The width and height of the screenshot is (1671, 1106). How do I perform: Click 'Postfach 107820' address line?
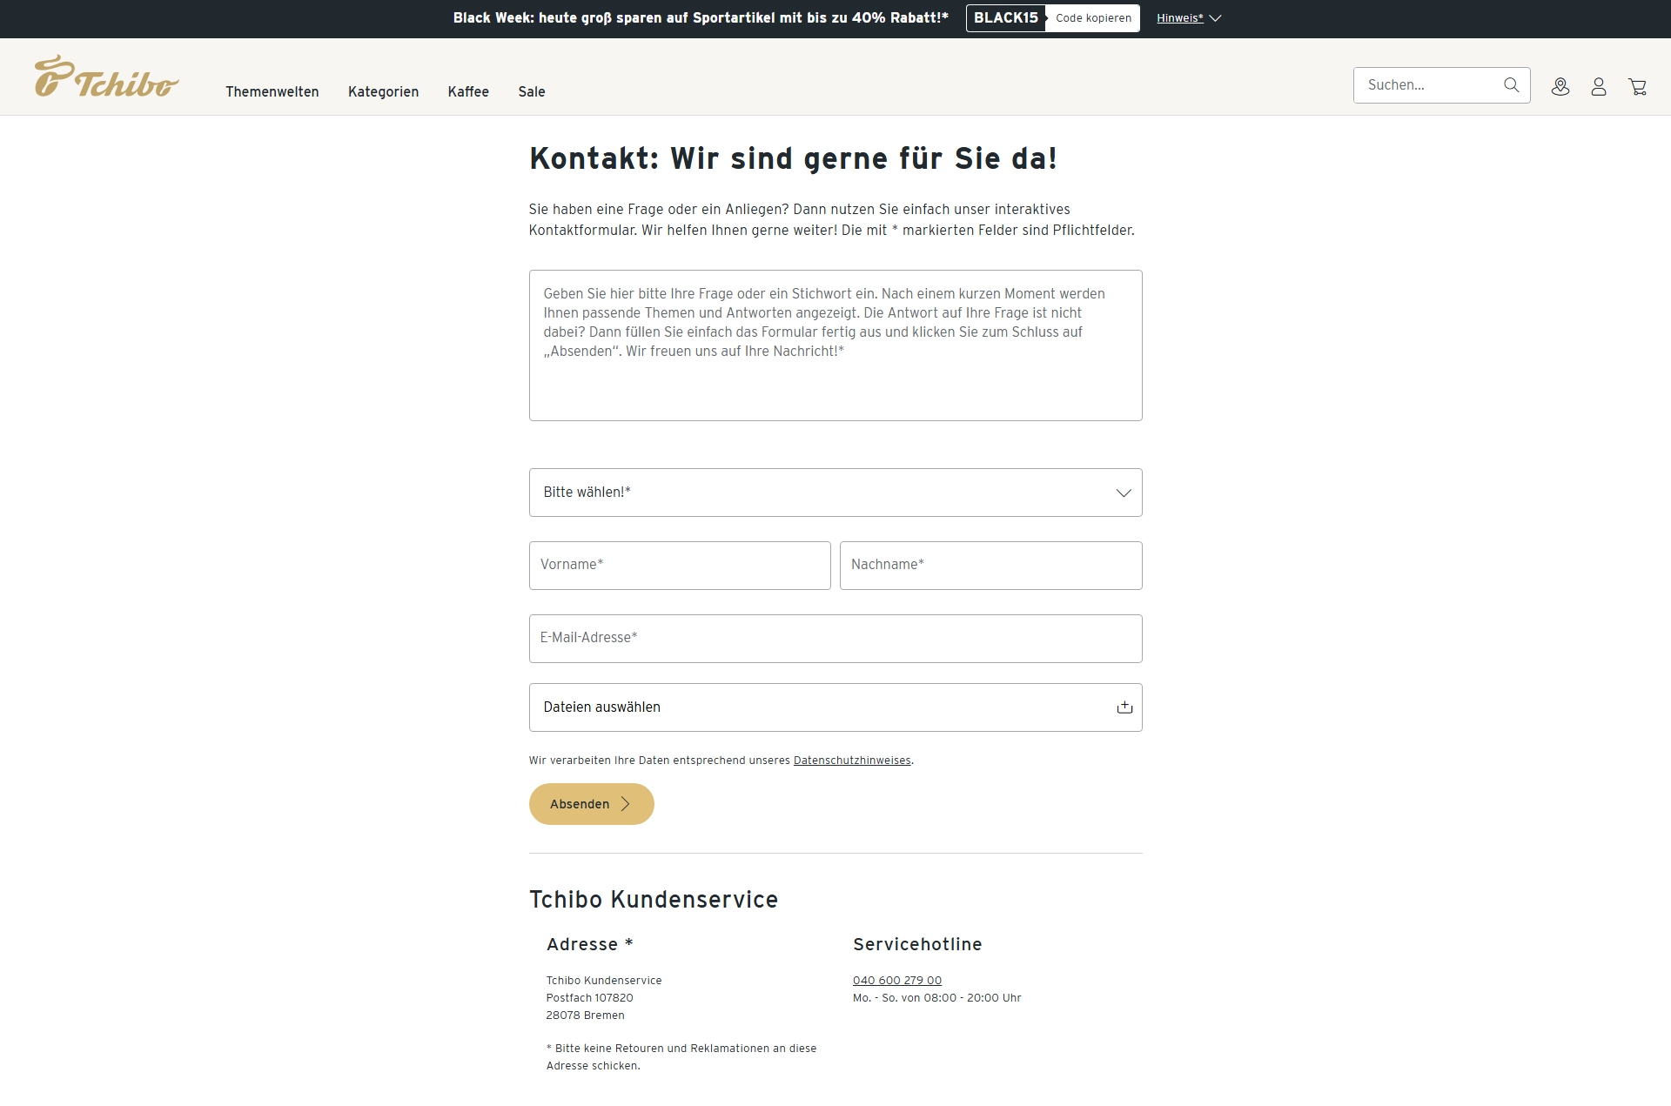pyautogui.click(x=589, y=998)
